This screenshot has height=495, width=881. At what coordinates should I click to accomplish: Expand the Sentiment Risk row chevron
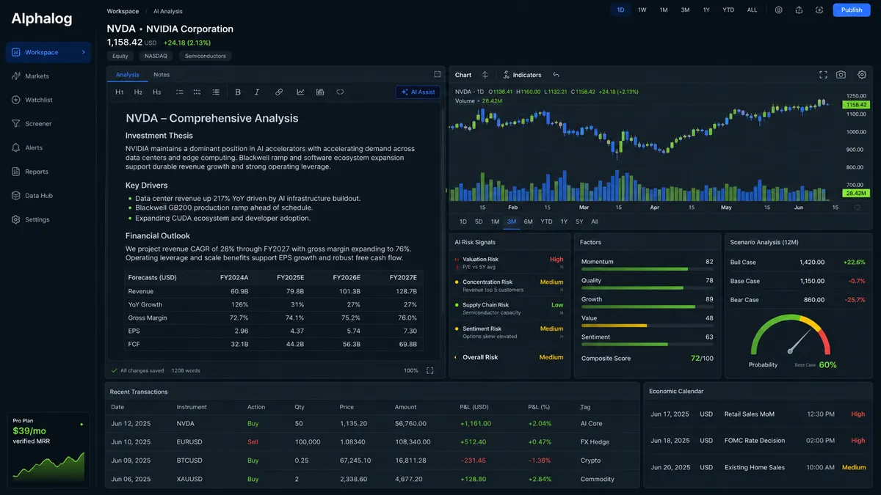[x=562, y=337]
